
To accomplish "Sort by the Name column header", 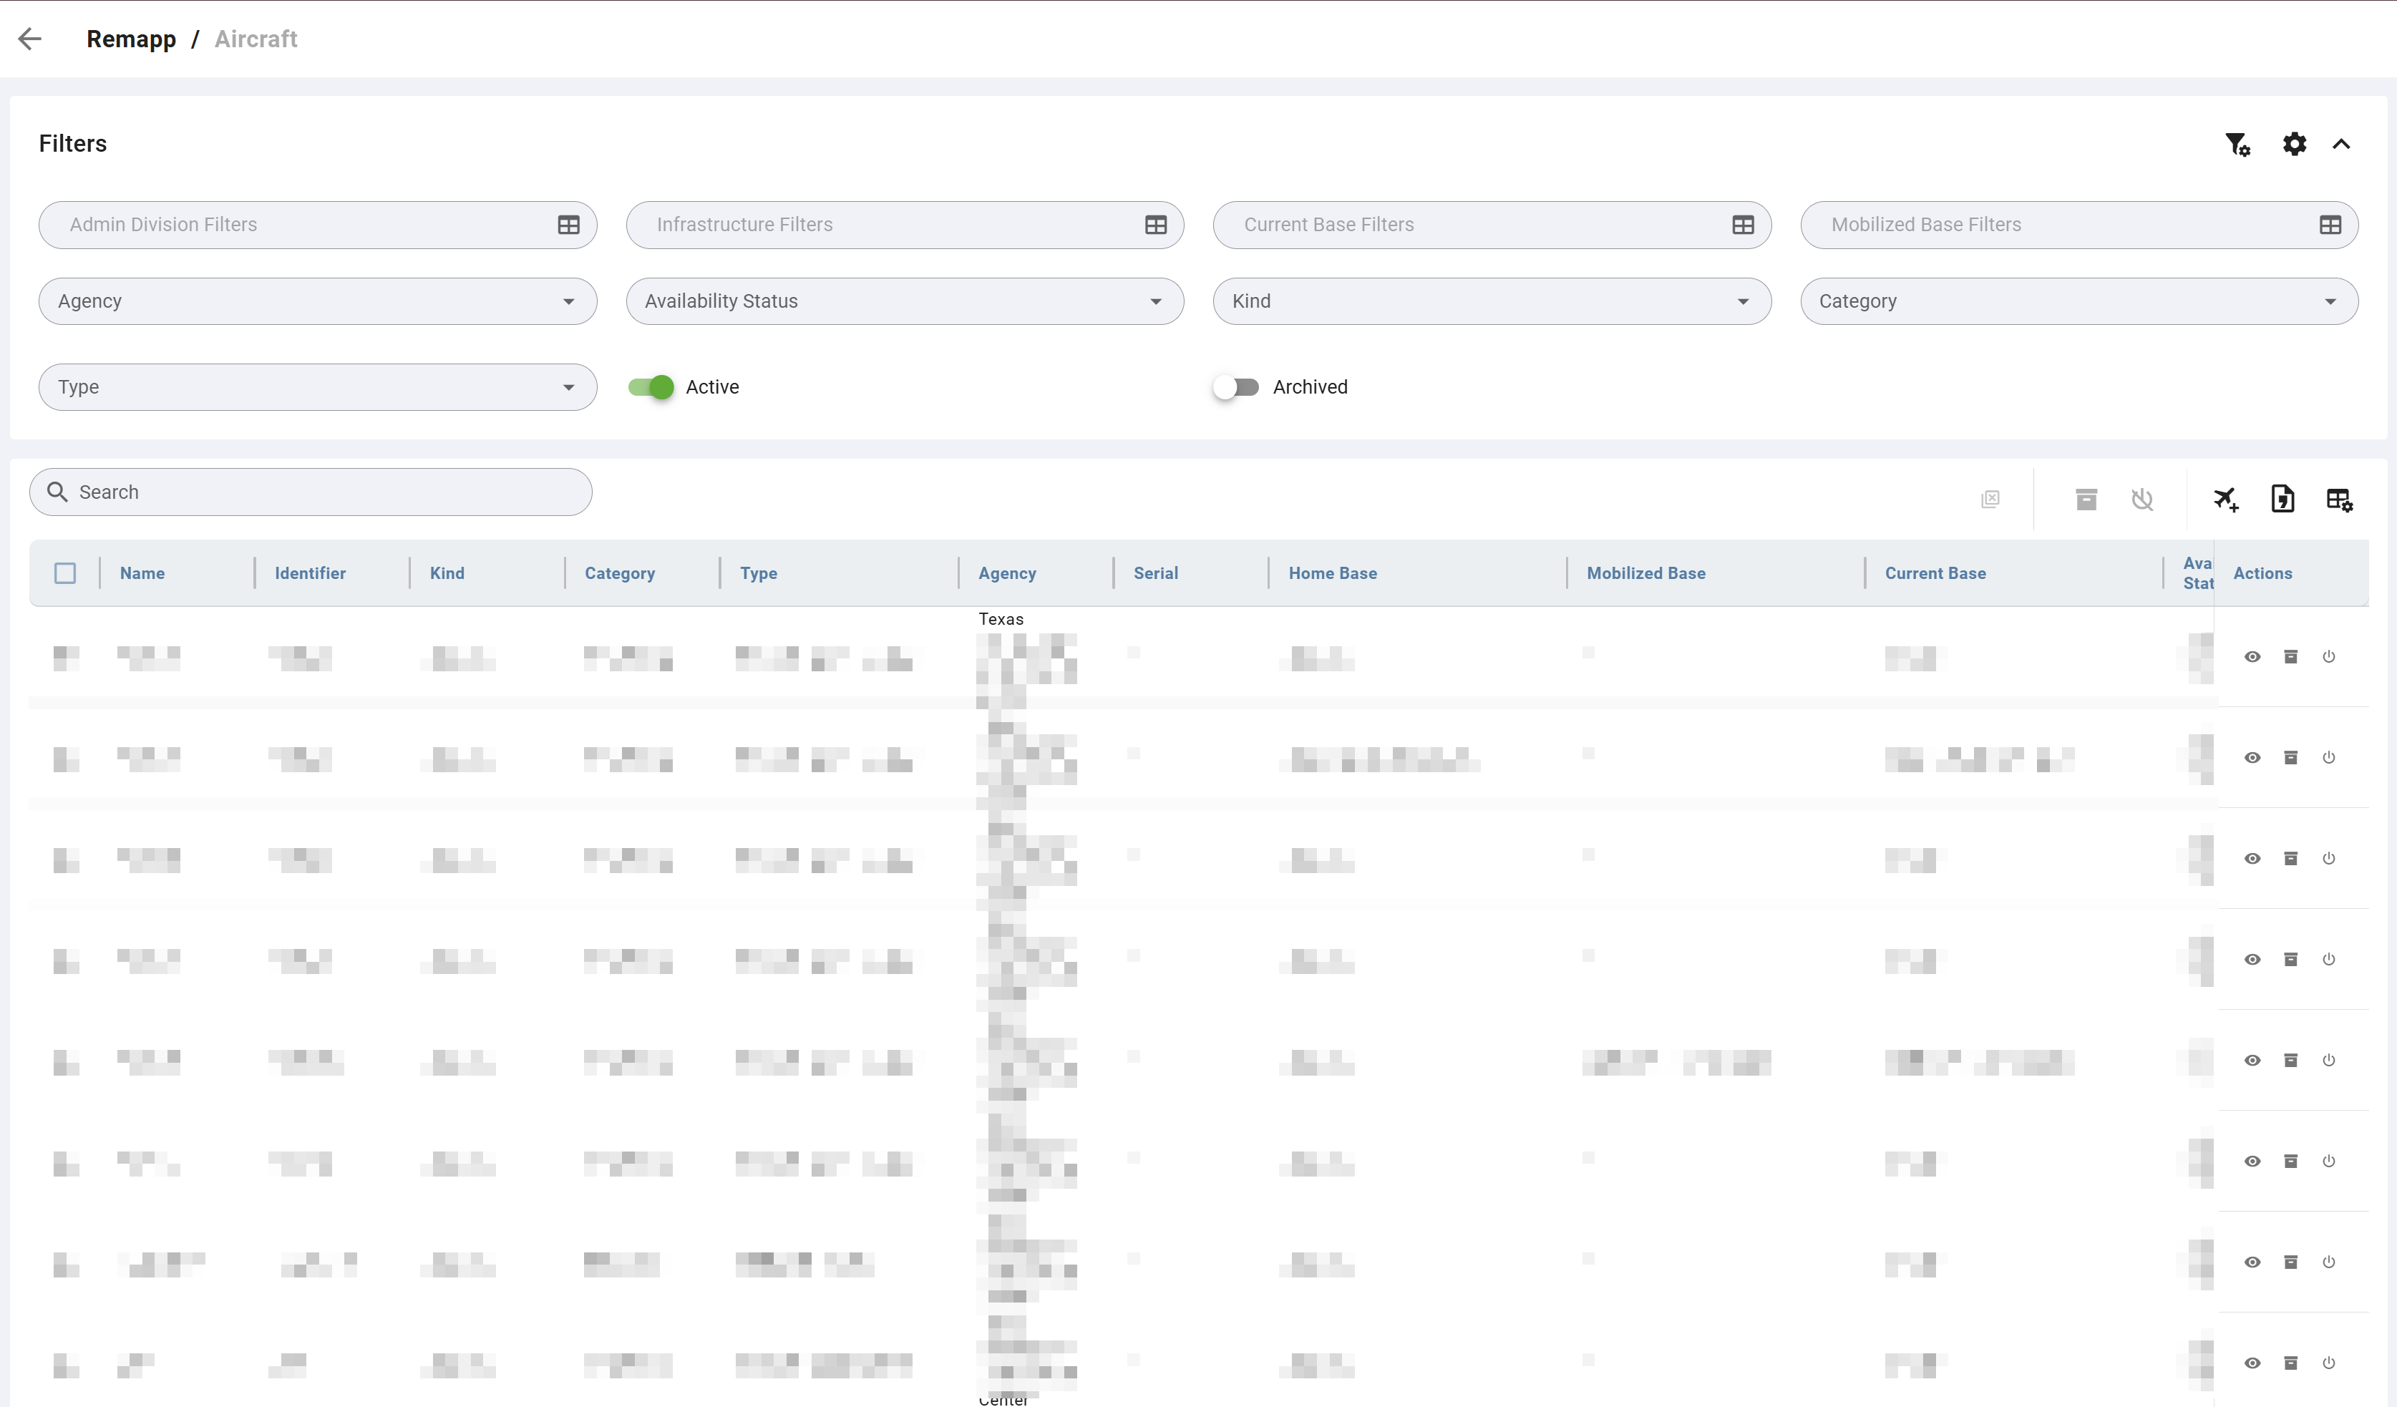I will (x=142, y=573).
